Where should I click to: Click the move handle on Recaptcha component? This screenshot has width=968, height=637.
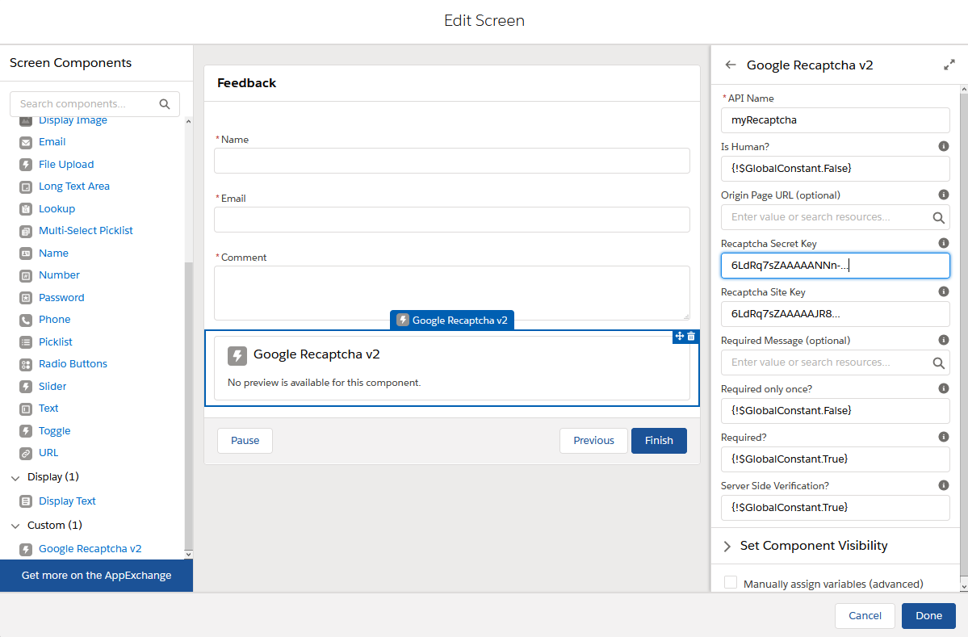pos(680,337)
